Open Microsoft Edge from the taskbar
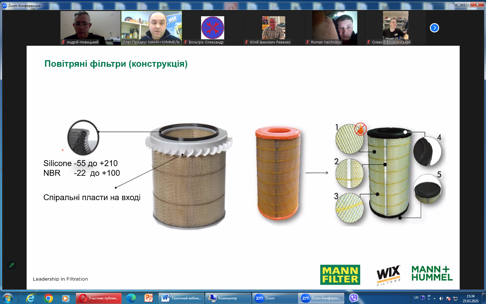This screenshot has width=486, height=304. pos(131,298)
